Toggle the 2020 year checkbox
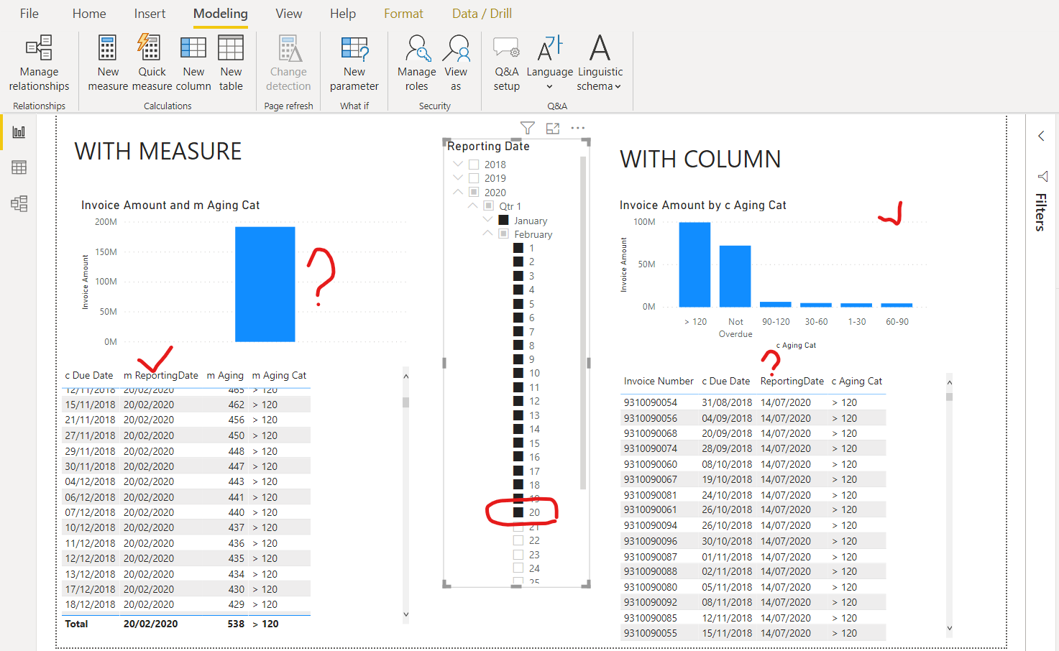The height and width of the screenshot is (651, 1059). pyautogui.click(x=474, y=192)
